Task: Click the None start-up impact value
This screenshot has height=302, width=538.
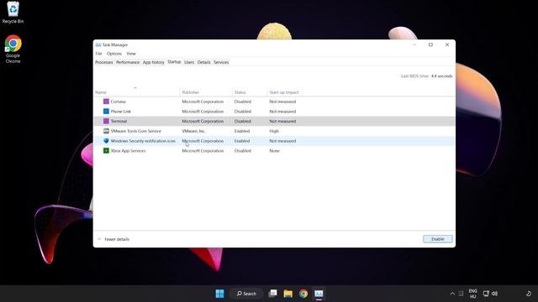Action: [274, 151]
